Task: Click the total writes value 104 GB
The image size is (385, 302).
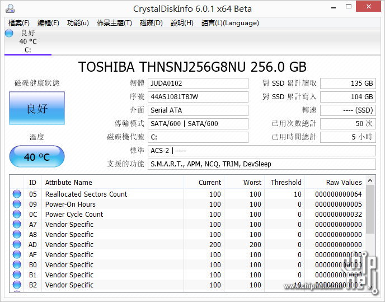Action: pyautogui.click(x=348, y=97)
